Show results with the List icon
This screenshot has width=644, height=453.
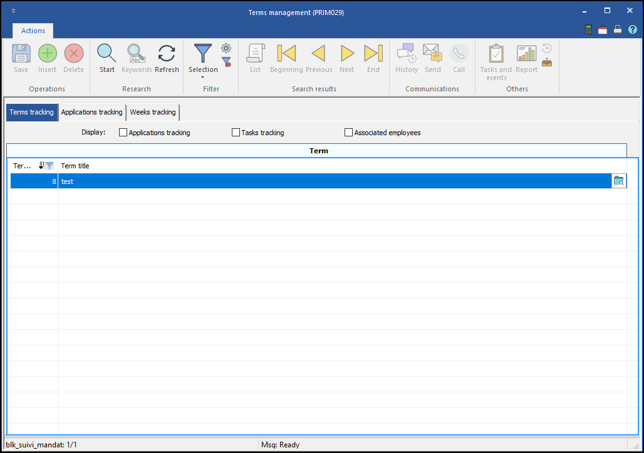pyautogui.click(x=256, y=53)
